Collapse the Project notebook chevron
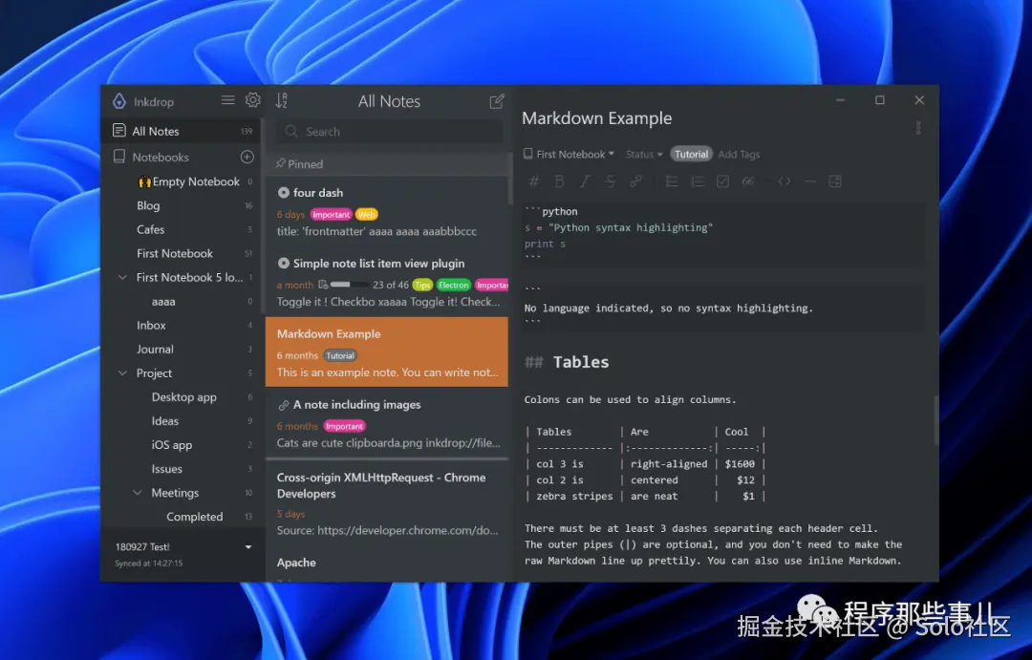This screenshot has height=660, width=1032. [x=122, y=373]
